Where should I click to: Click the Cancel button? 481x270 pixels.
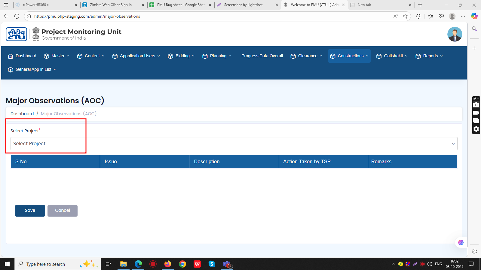63,211
